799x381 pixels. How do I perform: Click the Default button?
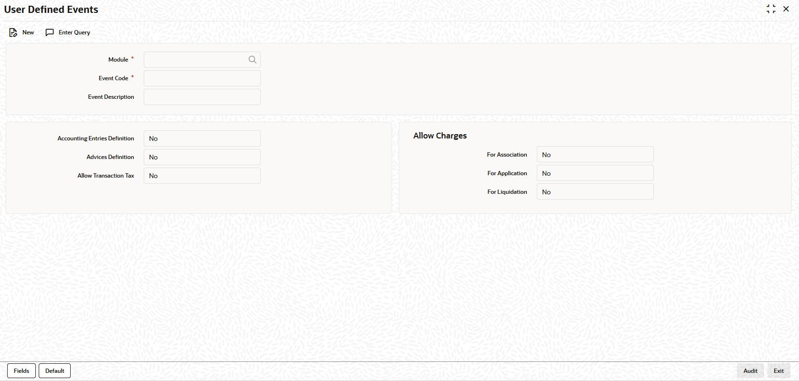point(54,371)
